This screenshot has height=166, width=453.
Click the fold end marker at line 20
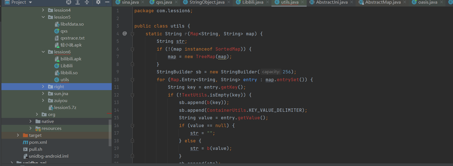coord(132,156)
